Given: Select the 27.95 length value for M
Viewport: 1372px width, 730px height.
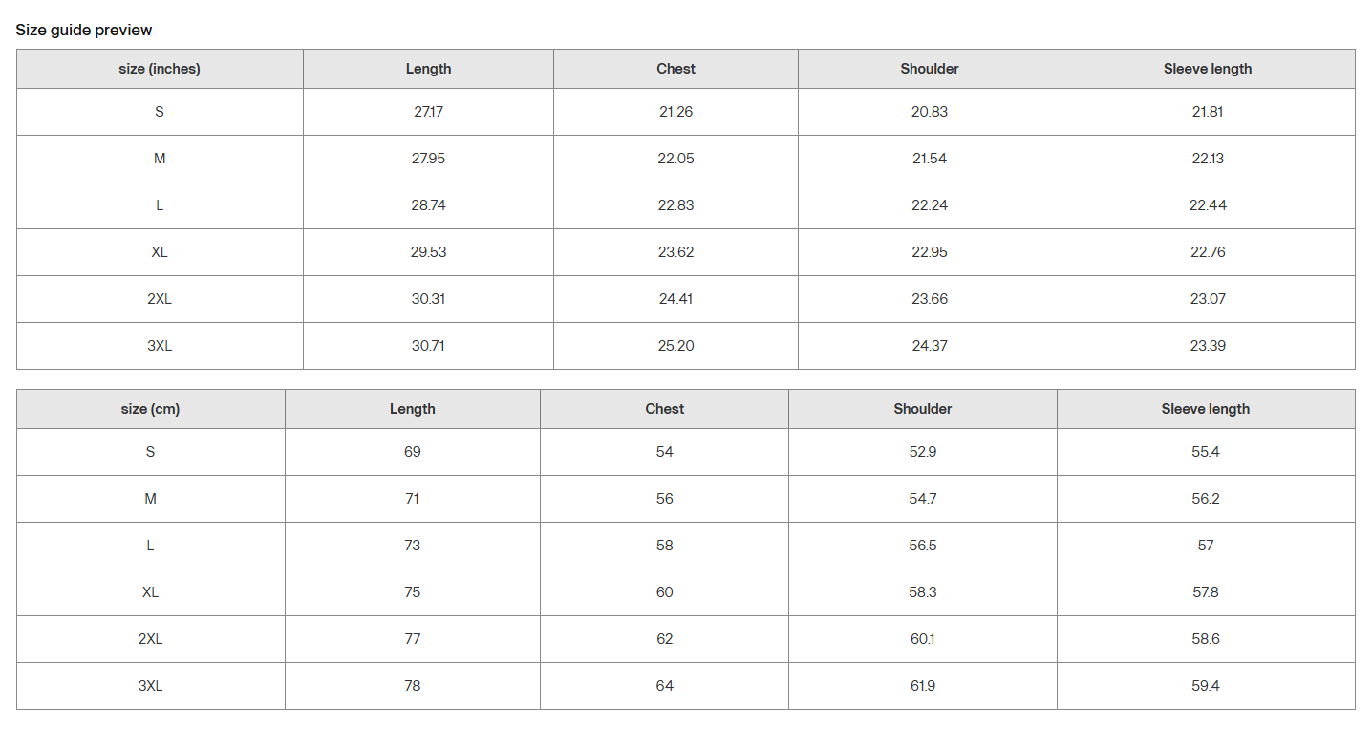Looking at the screenshot, I should pos(428,159).
